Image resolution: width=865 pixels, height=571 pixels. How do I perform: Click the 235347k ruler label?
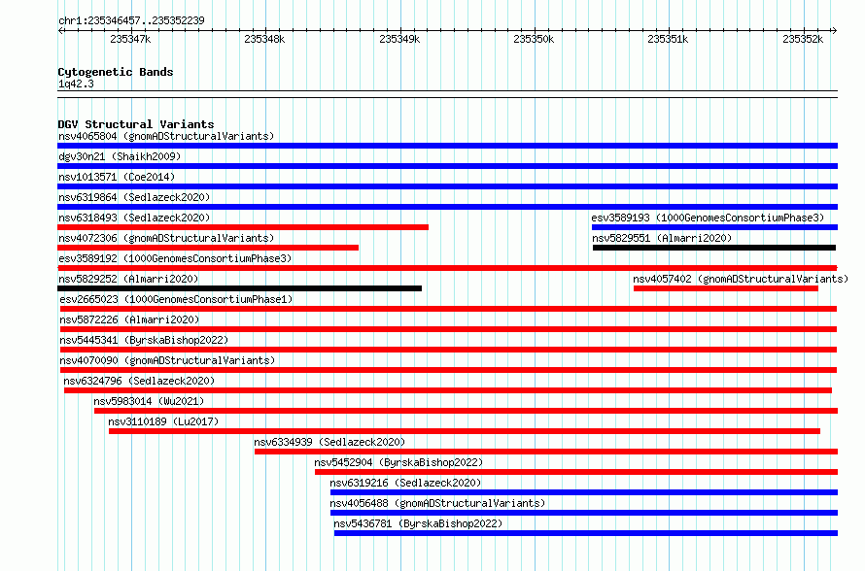click(x=130, y=39)
